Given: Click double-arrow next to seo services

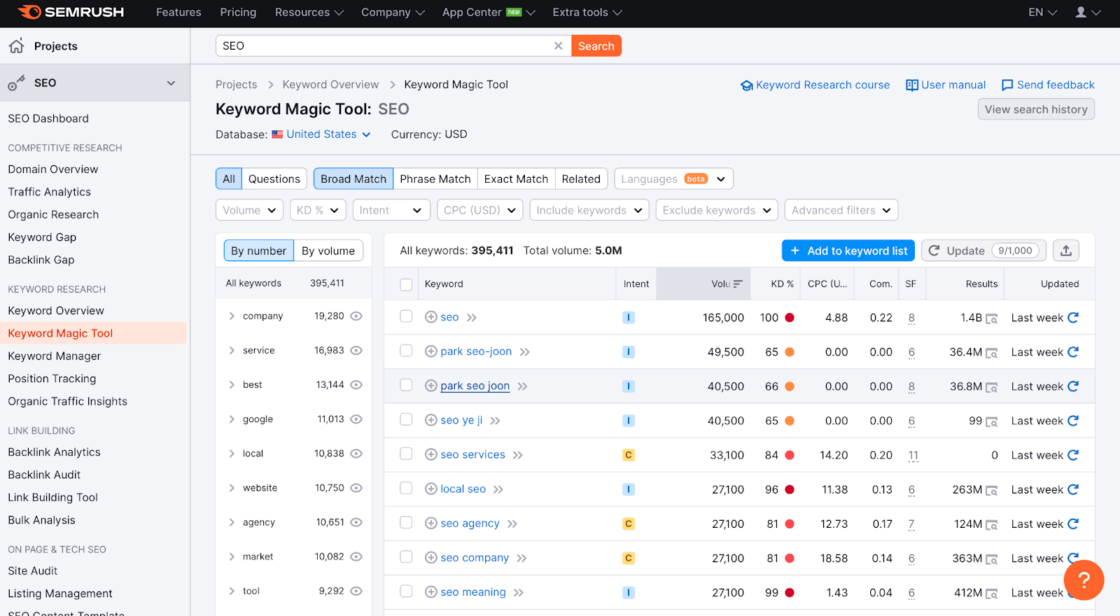Looking at the screenshot, I should click(518, 455).
